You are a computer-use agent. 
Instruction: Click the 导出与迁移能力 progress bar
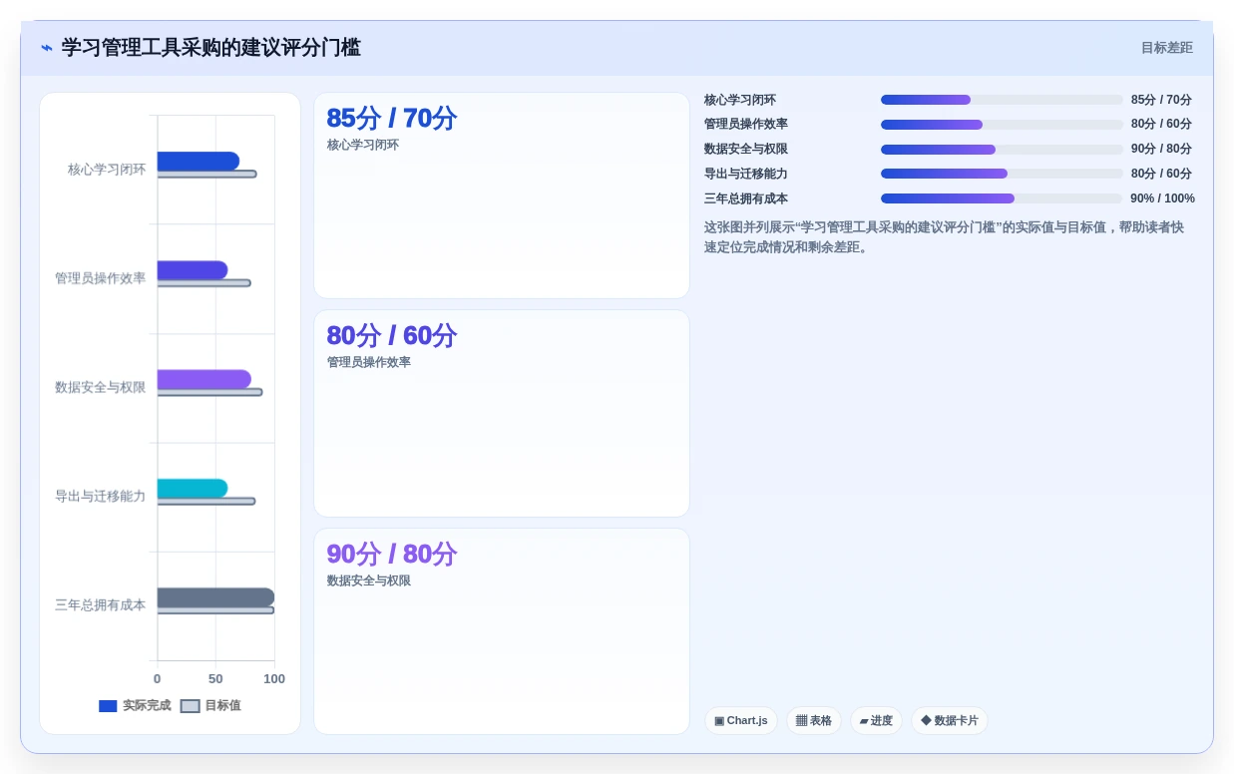coord(1002,174)
